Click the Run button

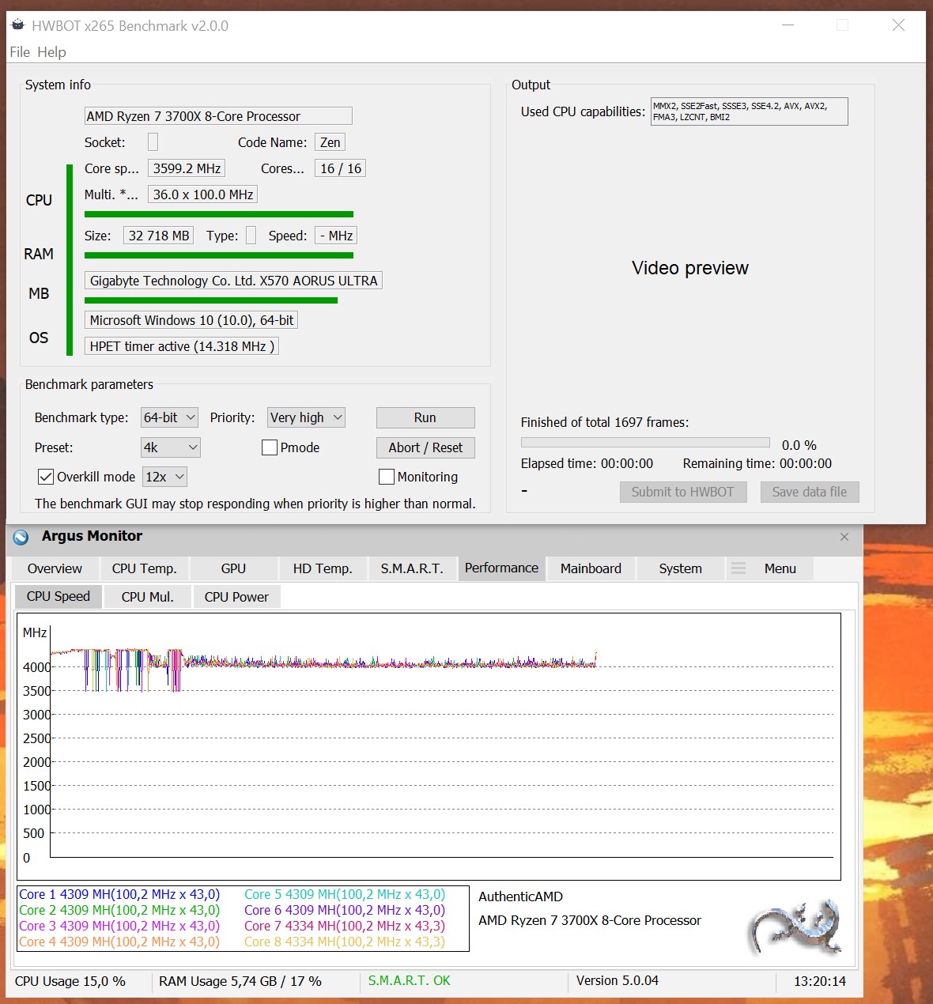coord(425,417)
